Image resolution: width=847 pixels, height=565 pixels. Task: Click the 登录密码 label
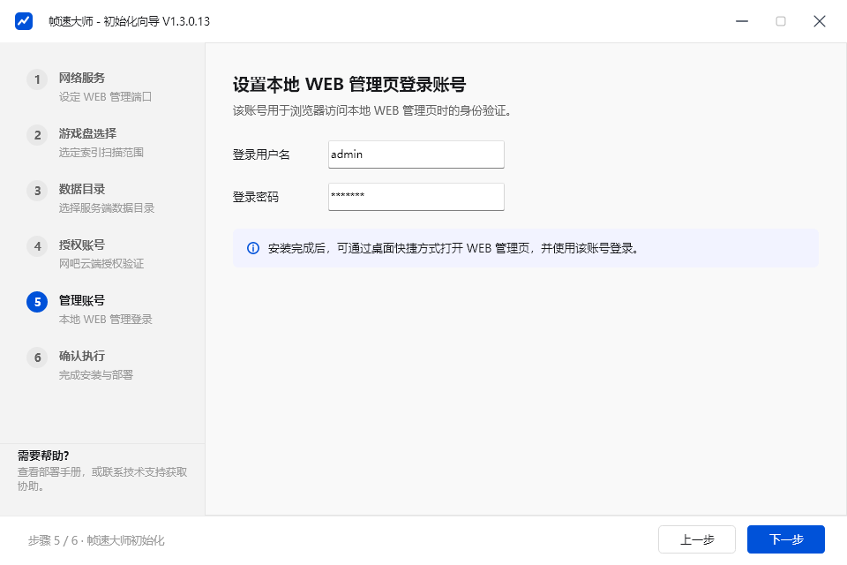256,198
